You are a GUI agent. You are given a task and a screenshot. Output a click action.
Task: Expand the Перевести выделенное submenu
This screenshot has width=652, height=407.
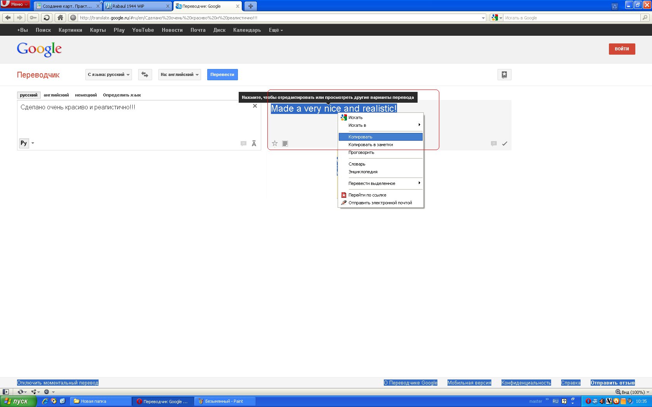[x=381, y=183]
